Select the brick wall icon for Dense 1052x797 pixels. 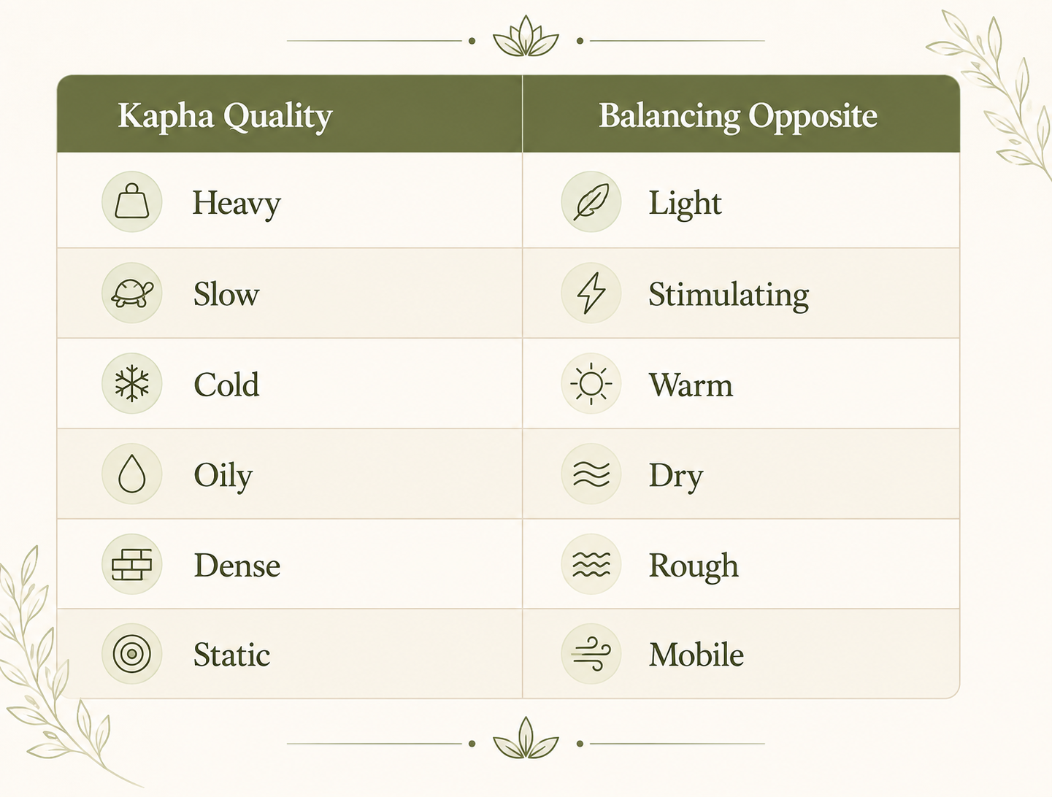tap(131, 565)
